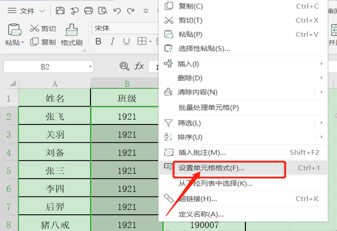337x231 pixels.
Task: Expand the 文件 dropdown arrow
Action: 42,11
